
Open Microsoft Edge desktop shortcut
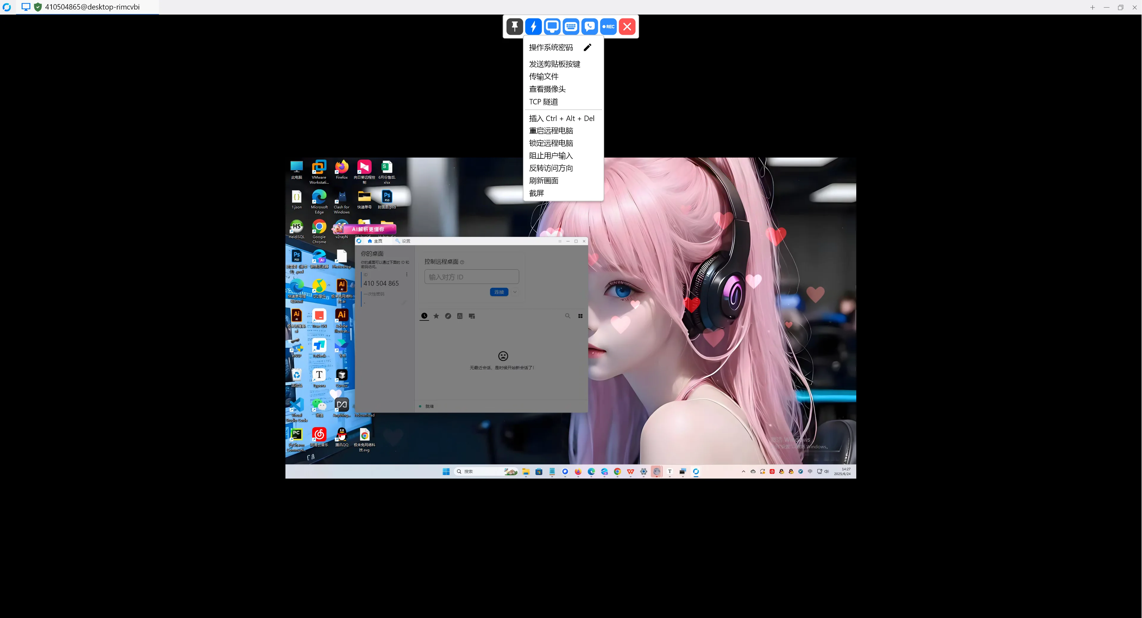(319, 202)
